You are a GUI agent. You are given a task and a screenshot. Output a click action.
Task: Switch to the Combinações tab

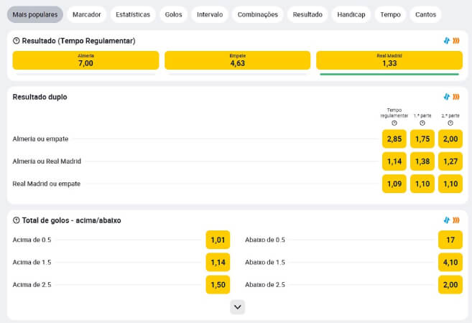click(x=258, y=14)
